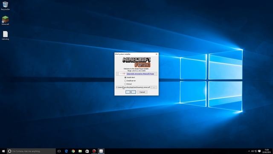
Task: Click the Java installer taskbar icon
Action: pos(101,151)
